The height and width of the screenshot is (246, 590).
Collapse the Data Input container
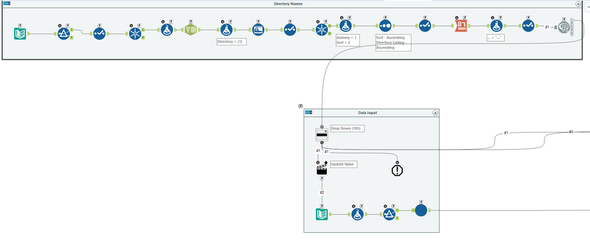[x=435, y=112]
